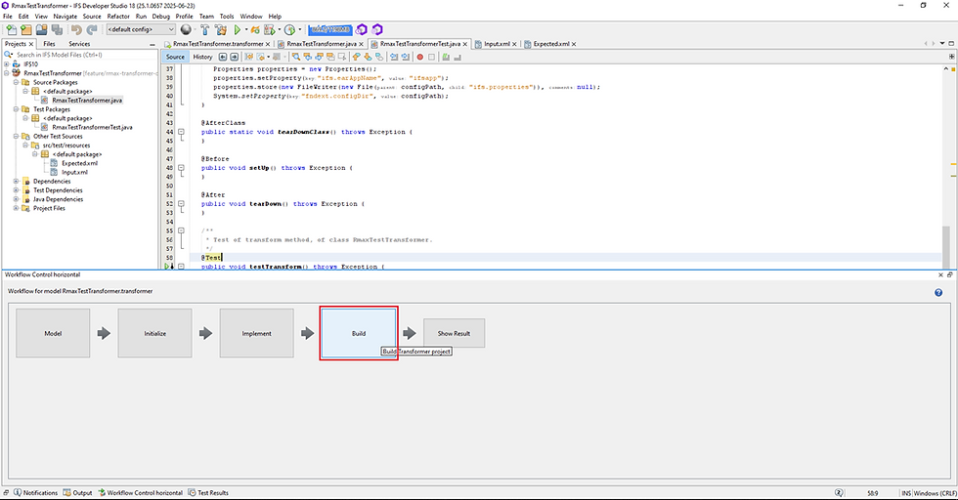Click the first purple hexagon toolbar icon

pos(362,29)
